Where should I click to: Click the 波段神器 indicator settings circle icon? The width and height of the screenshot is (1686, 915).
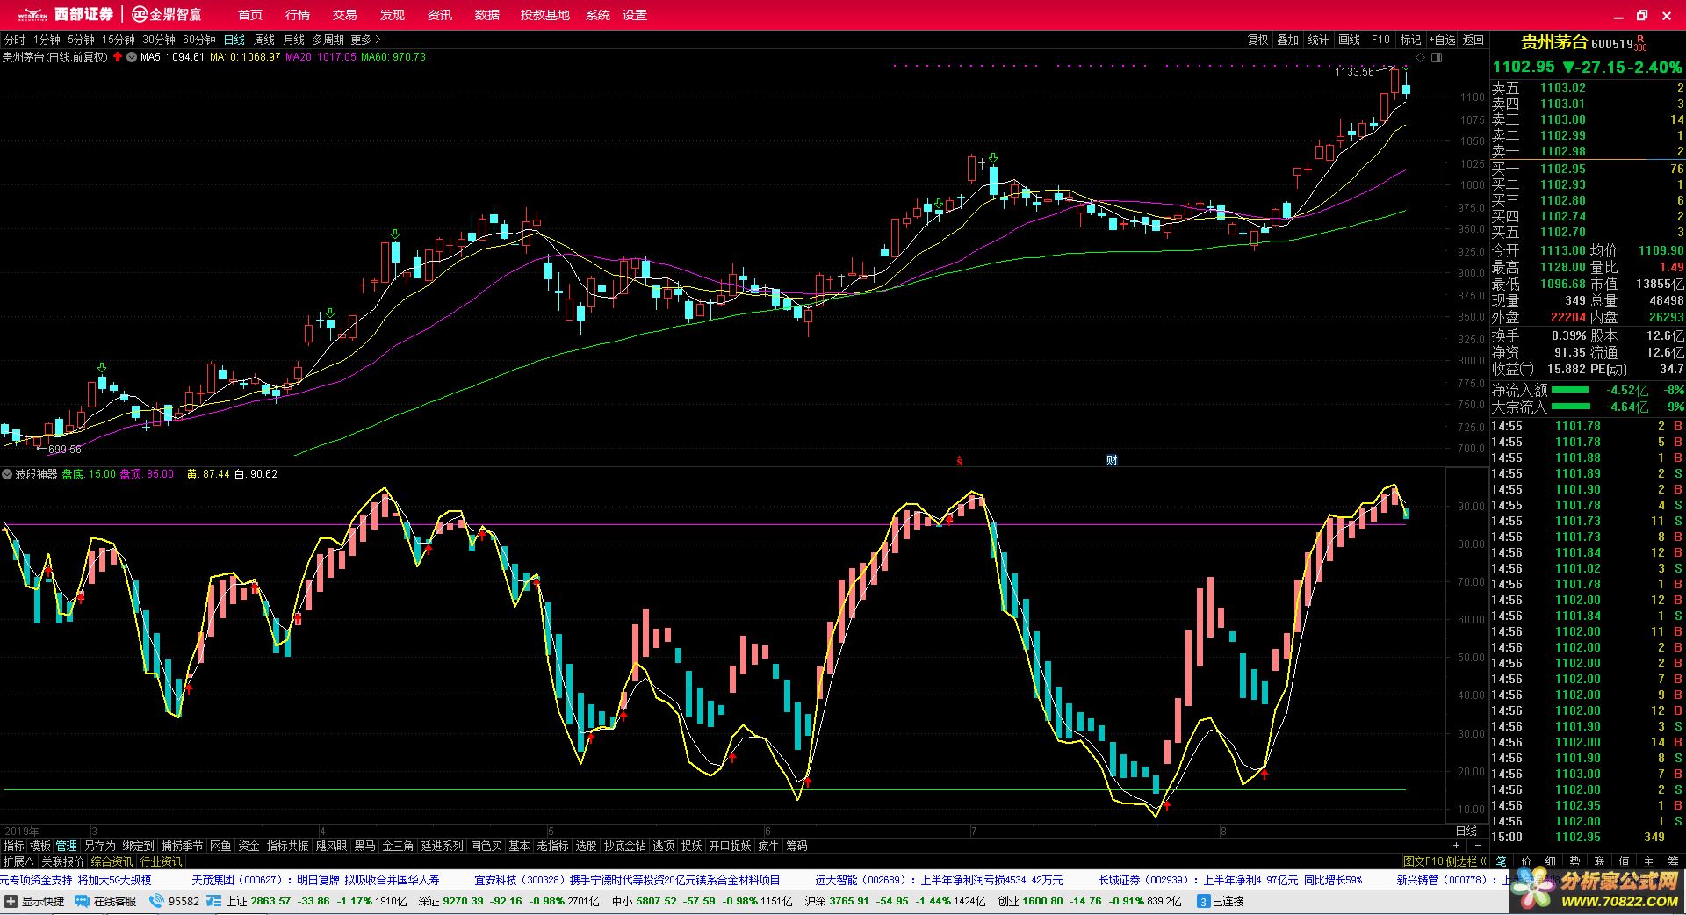click(x=8, y=474)
